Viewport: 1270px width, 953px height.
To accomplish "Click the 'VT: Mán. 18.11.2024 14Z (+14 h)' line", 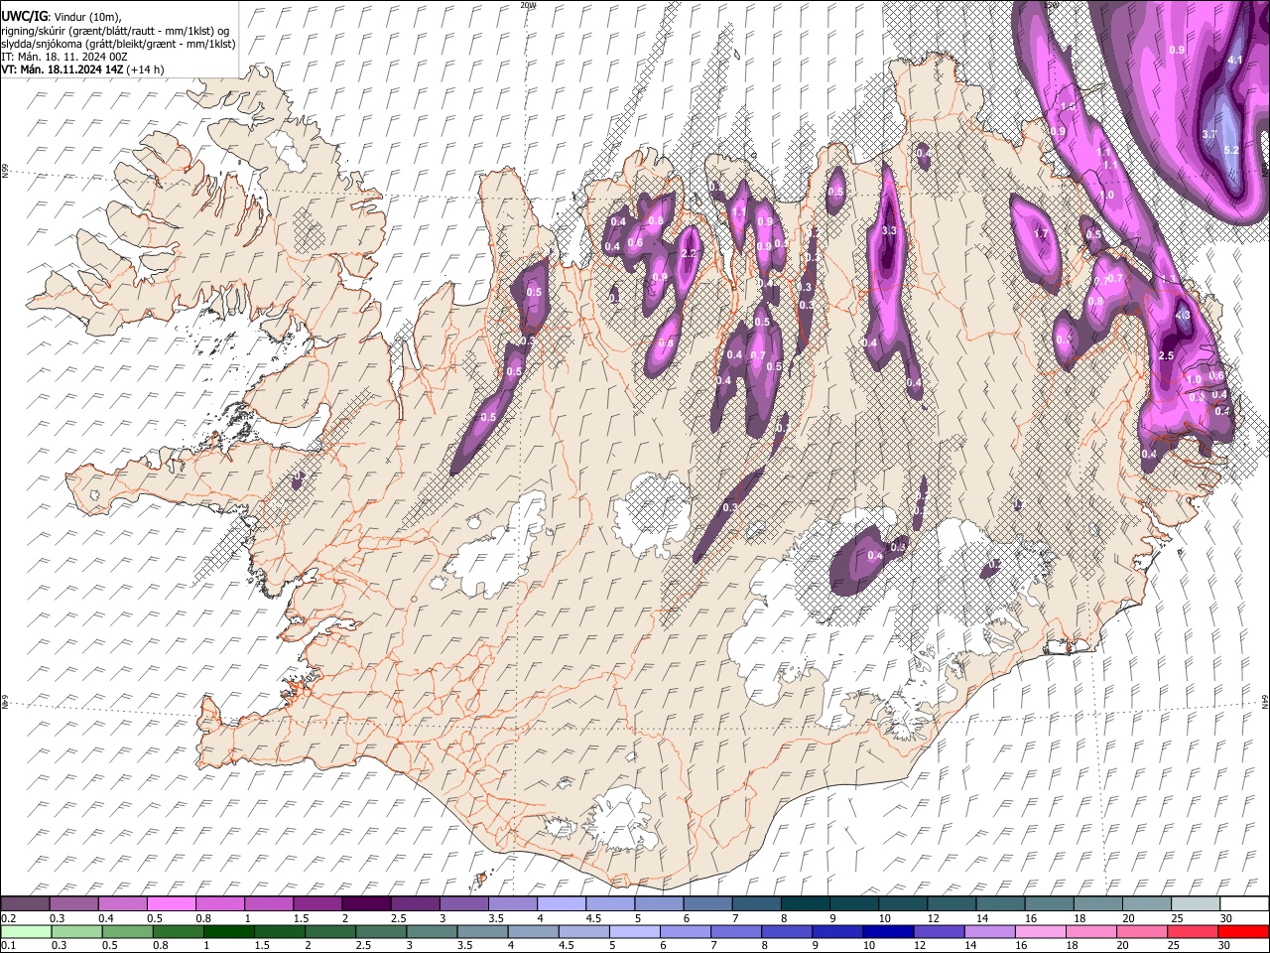I will click(x=83, y=69).
